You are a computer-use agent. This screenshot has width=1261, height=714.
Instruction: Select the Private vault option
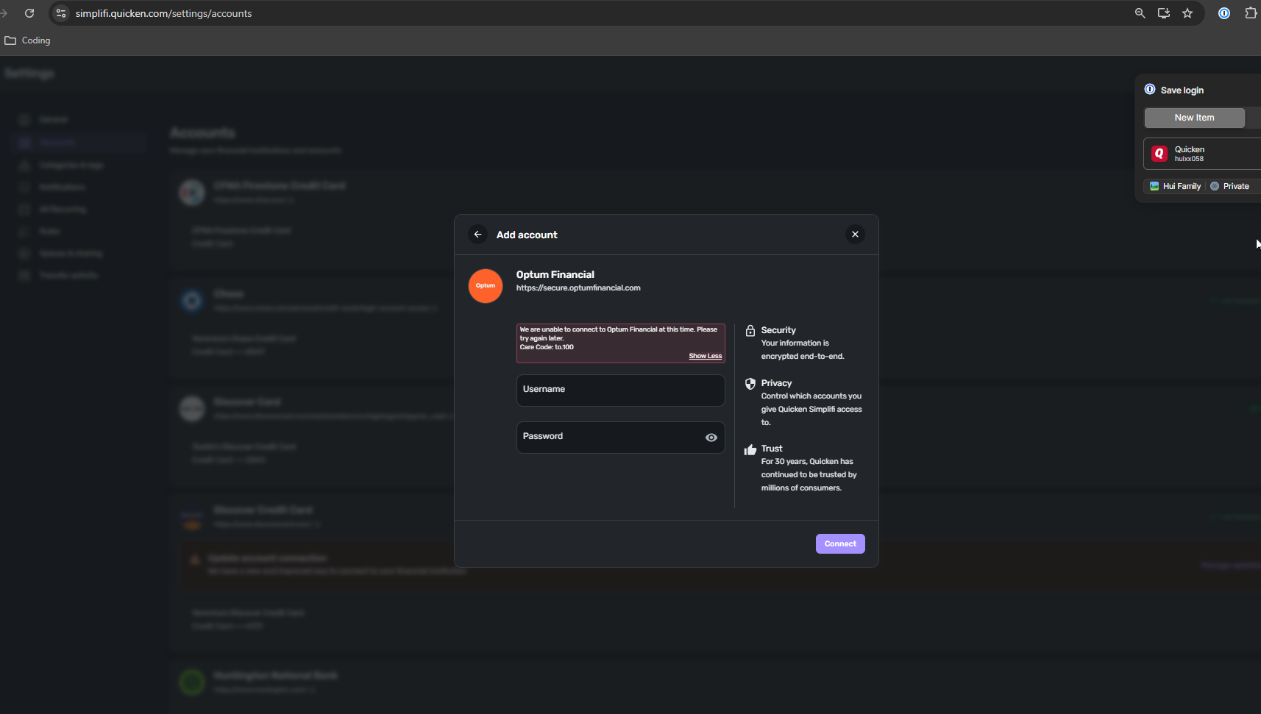[x=1230, y=187]
